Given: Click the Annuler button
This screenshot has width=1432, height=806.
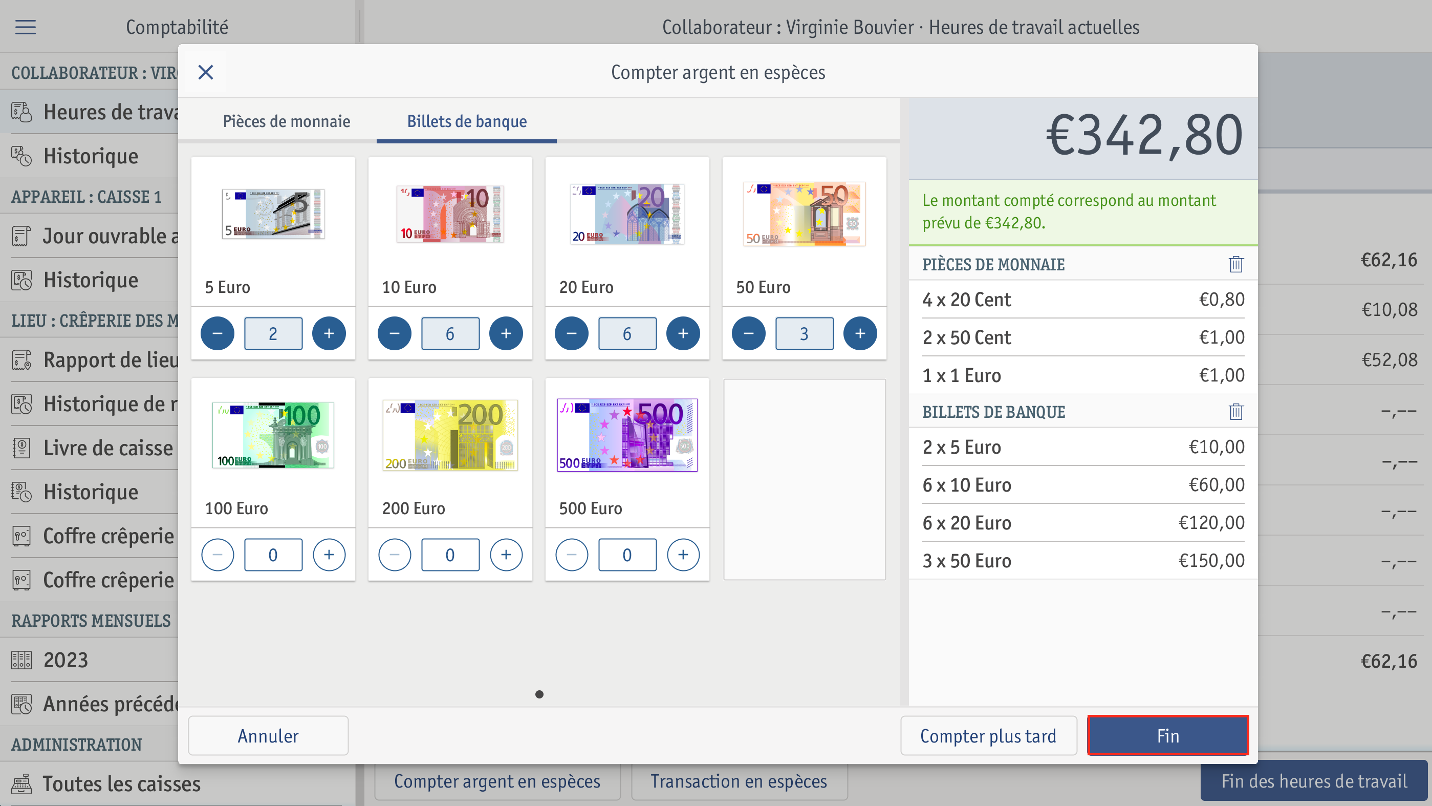Looking at the screenshot, I should [269, 735].
